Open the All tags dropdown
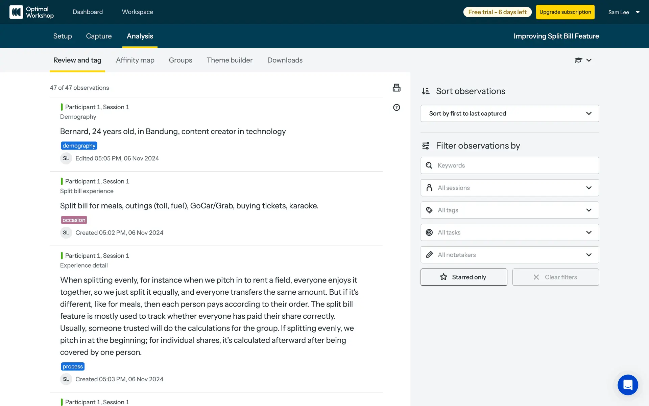This screenshot has height=406, width=649. pyautogui.click(x=509, y=210)
